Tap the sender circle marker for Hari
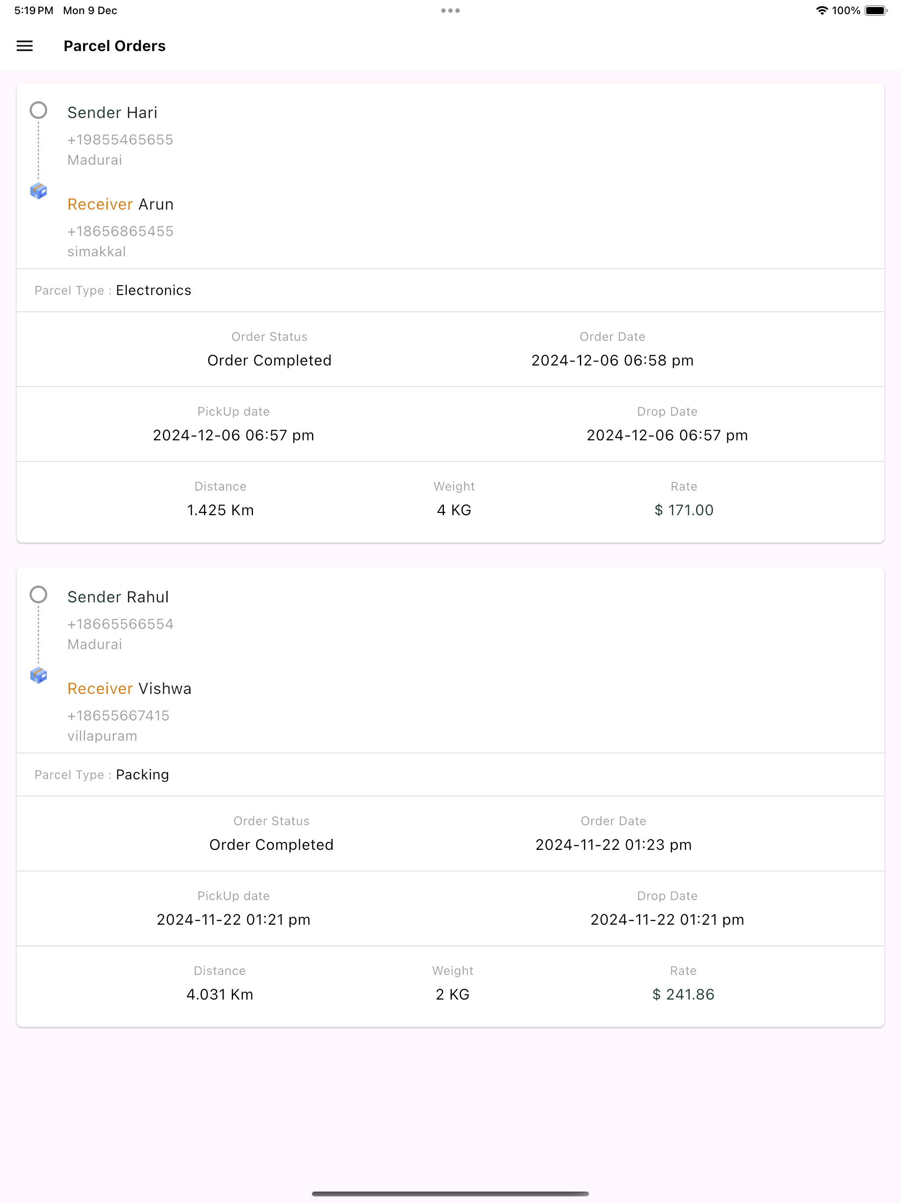Screen dimensions: 901x1203 pos(38,111)
